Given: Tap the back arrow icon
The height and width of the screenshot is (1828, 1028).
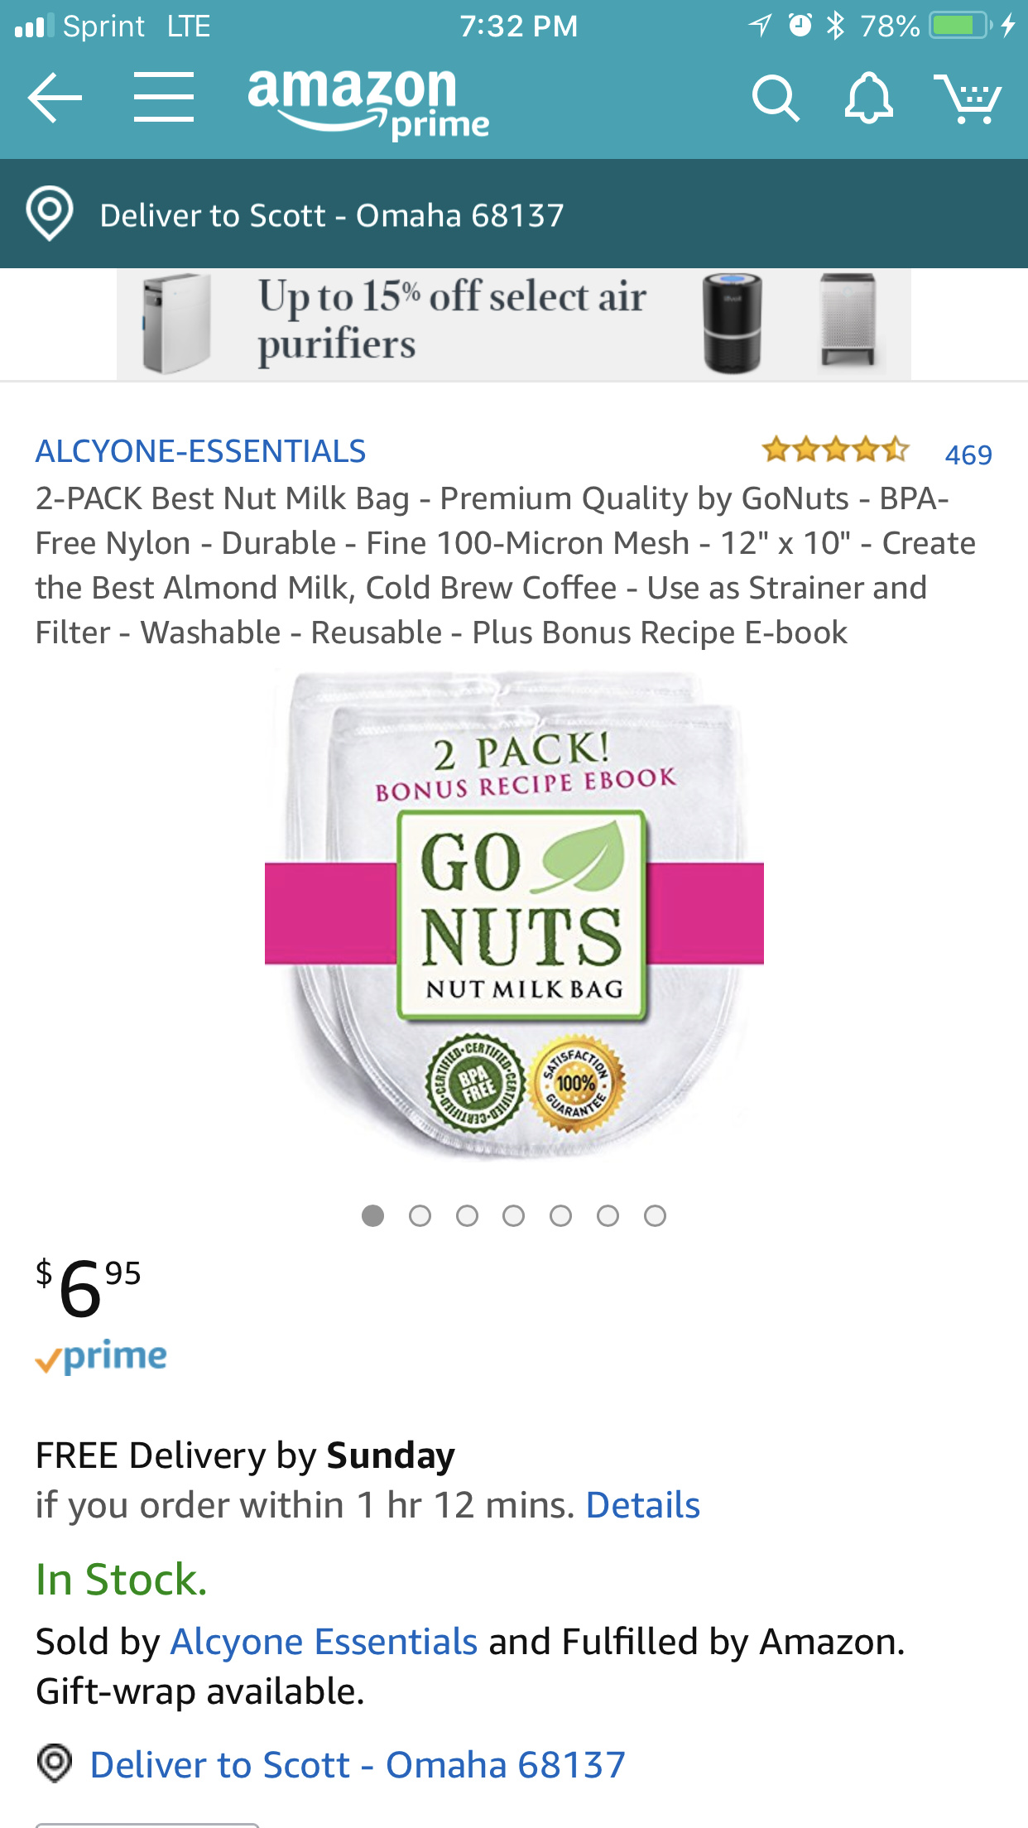Looking at the screenshot, I should pos(55,98).
